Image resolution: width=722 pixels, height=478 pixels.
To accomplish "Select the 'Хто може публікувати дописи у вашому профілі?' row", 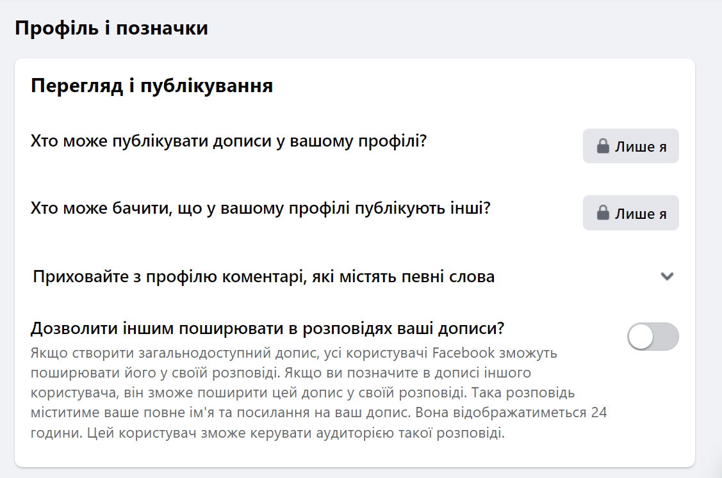I will pos(229,141).
